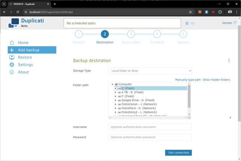The height and width of the screenshot is (161, 241).
Task: Open the throttle speed gauge icon
Action: click(193, 23)
